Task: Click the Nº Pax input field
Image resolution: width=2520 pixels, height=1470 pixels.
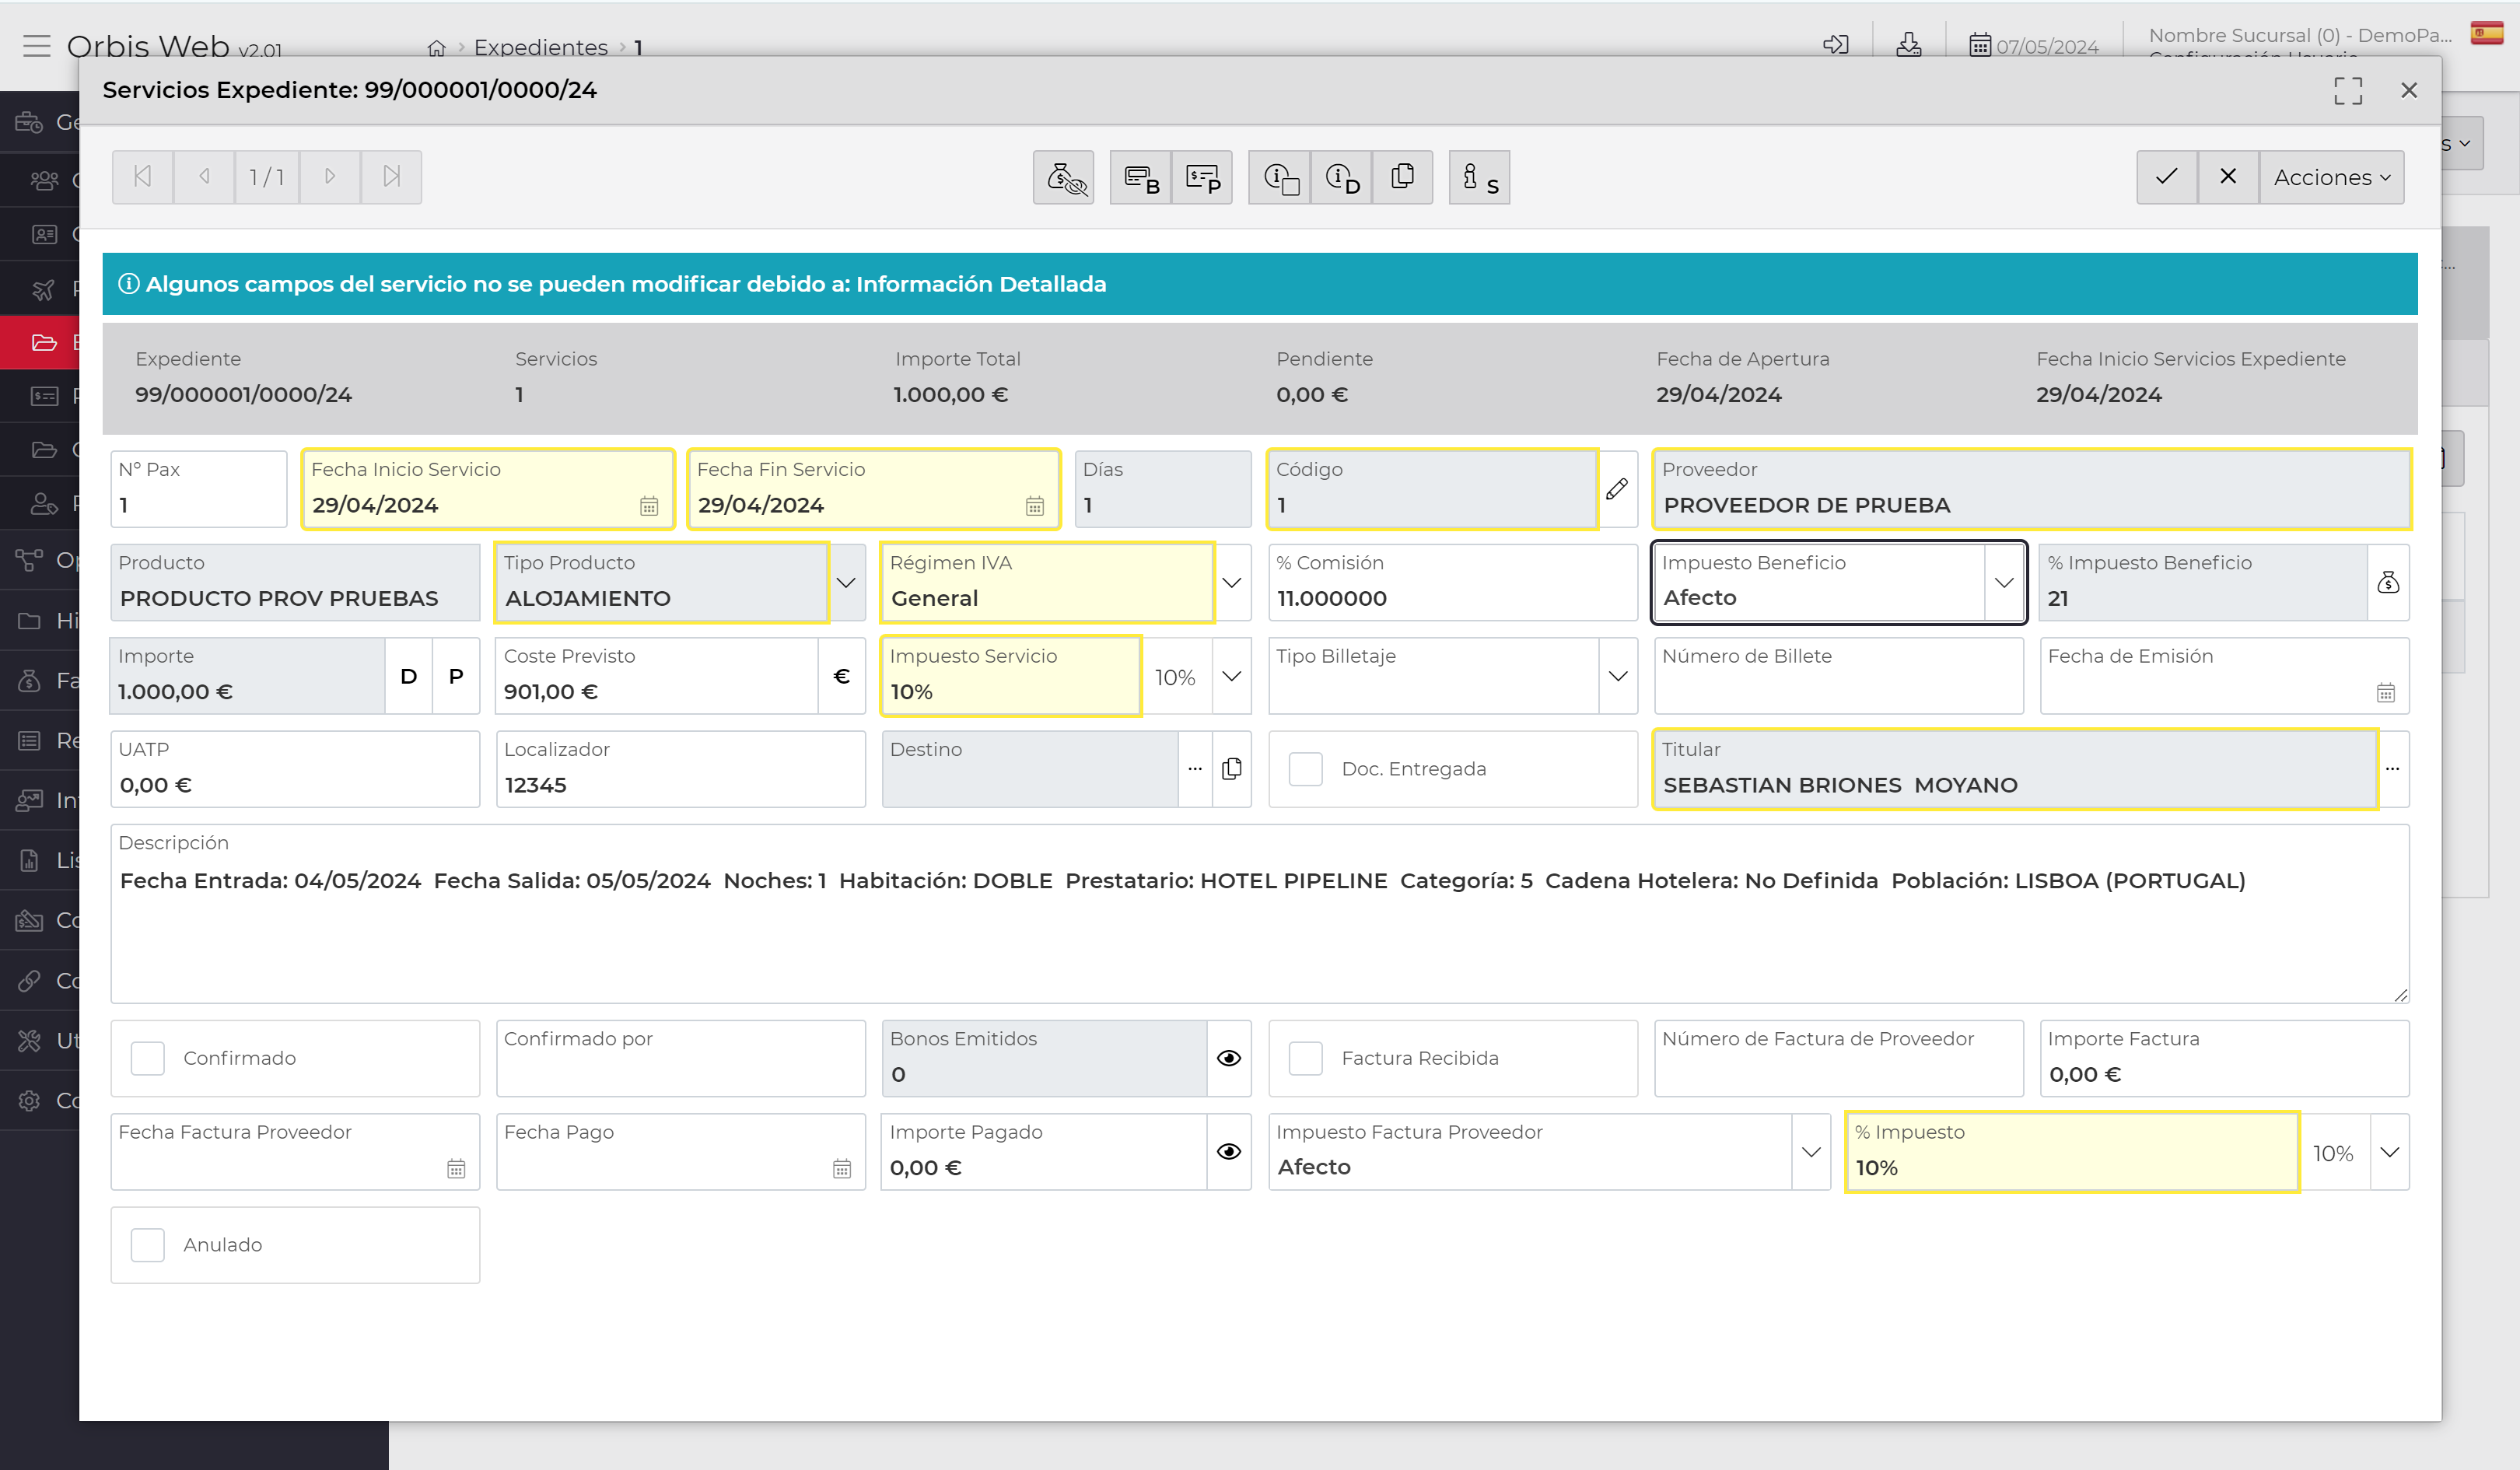Action: pos(199,489)
